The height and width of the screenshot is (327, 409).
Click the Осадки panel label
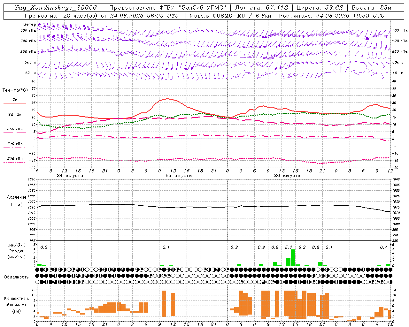click(16, 251)
